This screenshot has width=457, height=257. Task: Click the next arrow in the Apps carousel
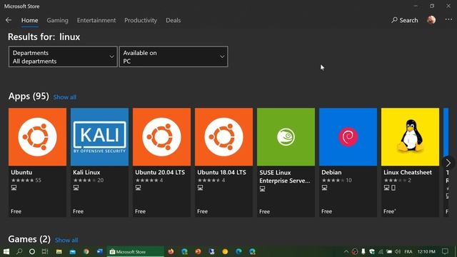coord(448,163)
